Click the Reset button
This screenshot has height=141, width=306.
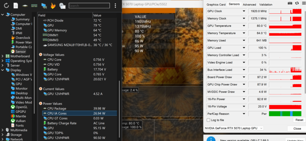(x=299, y=120)
